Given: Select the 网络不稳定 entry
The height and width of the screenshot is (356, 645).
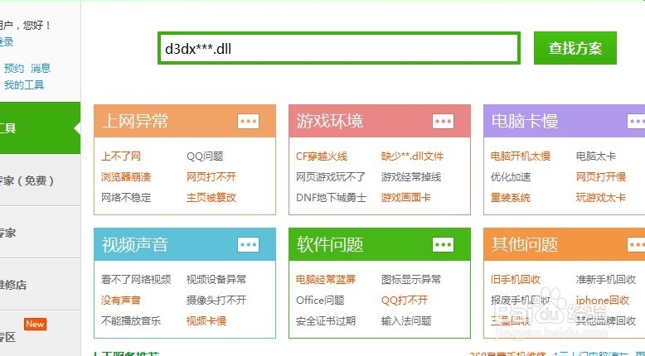Looking at the screenshot, I should tap(126, 198).
